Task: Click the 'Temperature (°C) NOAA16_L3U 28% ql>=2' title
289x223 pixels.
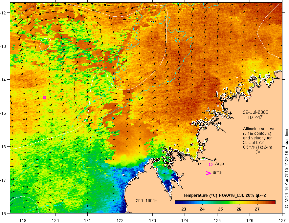Action: pyautogui.click(x=224, y=195)
